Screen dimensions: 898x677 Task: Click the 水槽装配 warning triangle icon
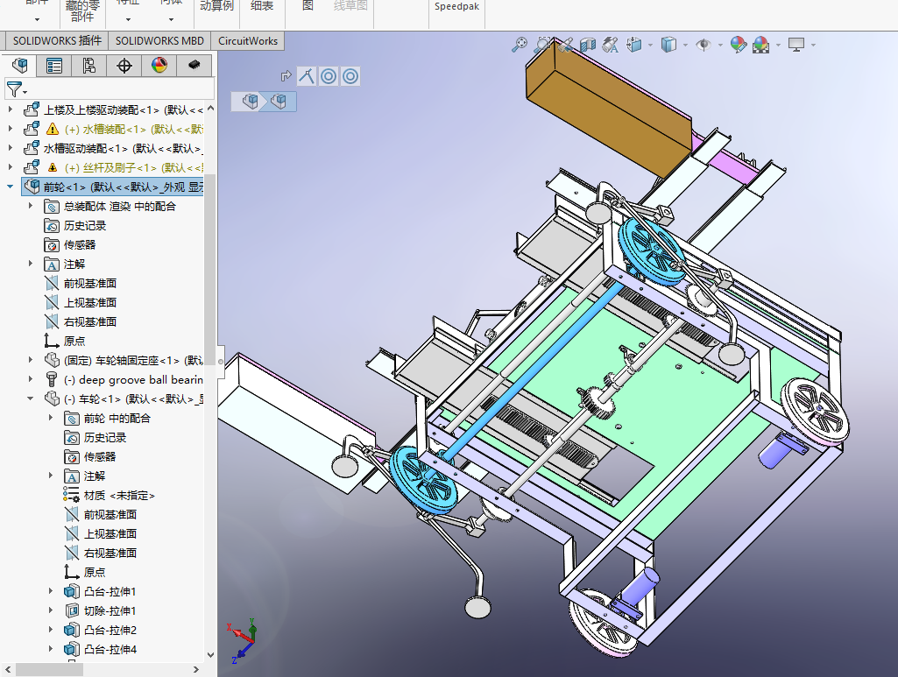52,129
